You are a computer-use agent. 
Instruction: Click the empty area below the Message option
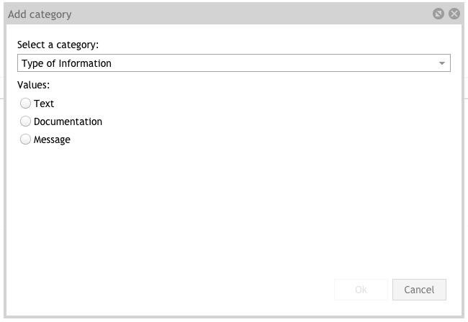(x=234, y=208)
